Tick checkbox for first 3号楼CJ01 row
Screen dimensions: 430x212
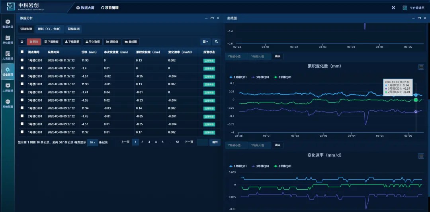click(22, 76)
